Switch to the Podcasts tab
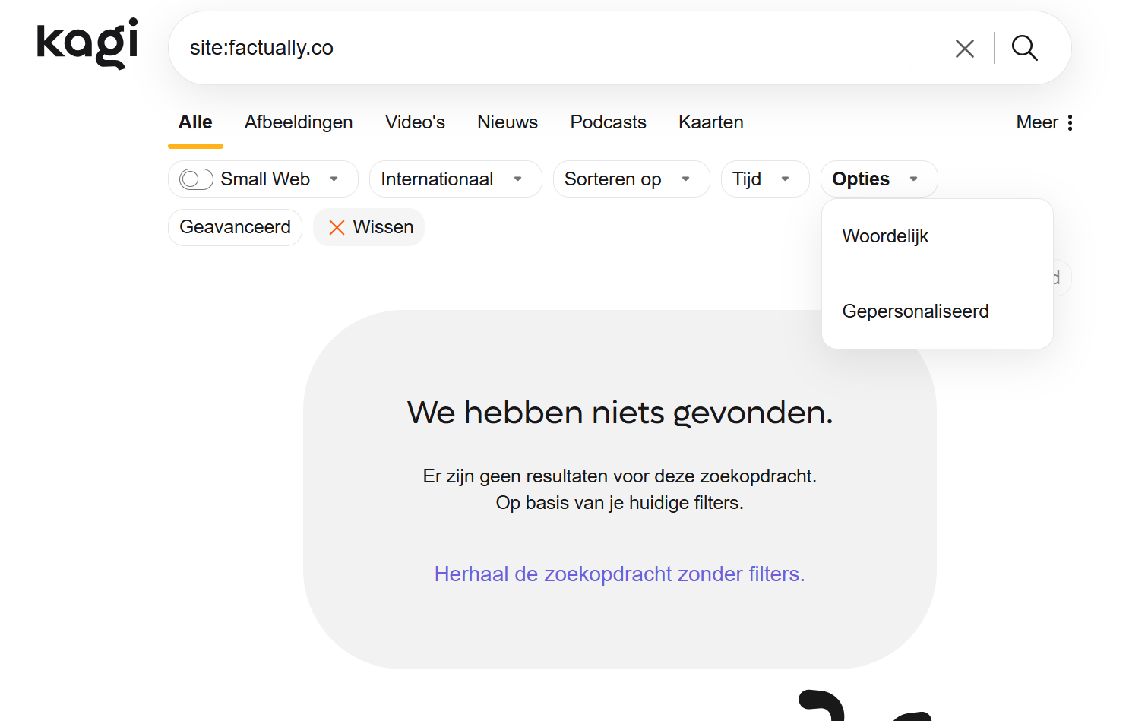 pyautogui.click(x=608, y=122)
